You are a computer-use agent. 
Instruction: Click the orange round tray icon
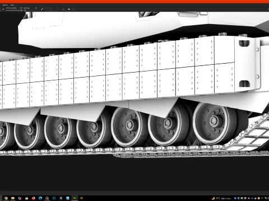[259, 198]
